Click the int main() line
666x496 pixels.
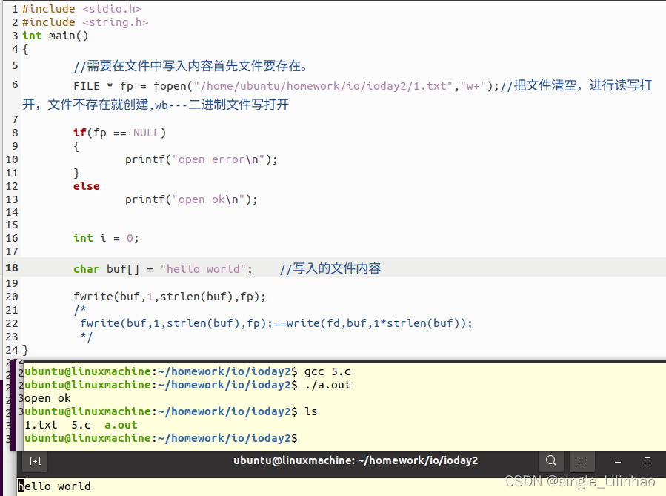point(56,36)
